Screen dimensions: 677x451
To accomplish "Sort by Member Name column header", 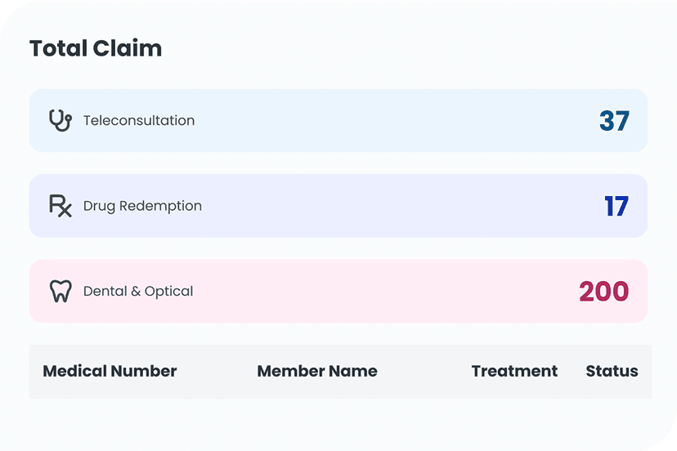I will click(x=317, y=371).
